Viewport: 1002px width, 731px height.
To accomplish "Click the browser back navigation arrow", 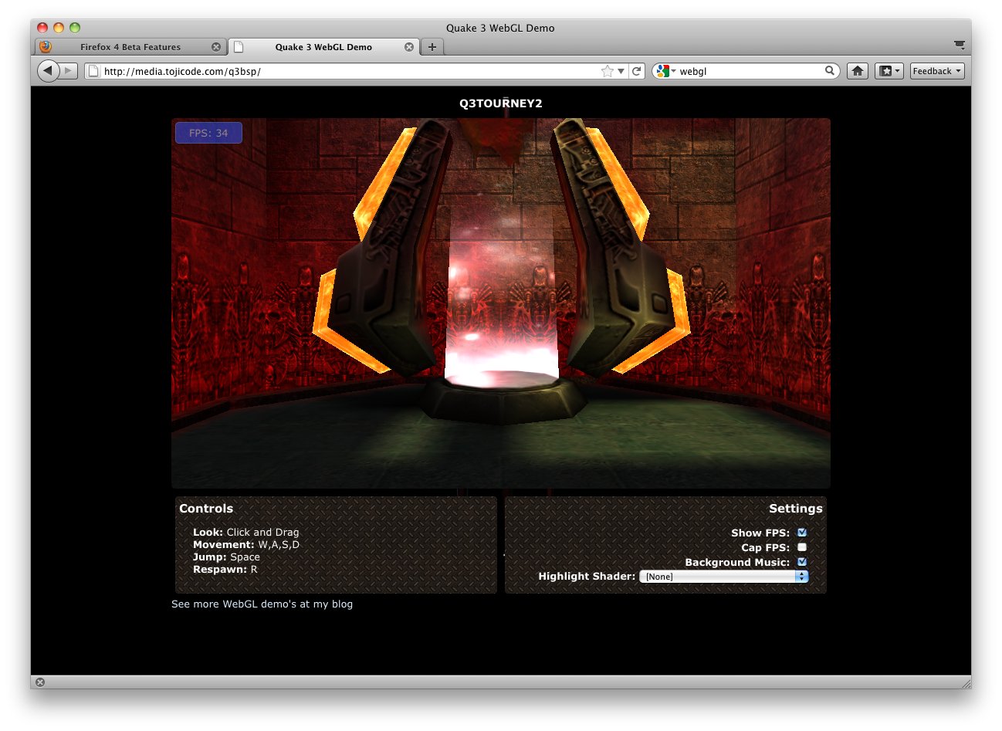I will (x=48, y=70).
